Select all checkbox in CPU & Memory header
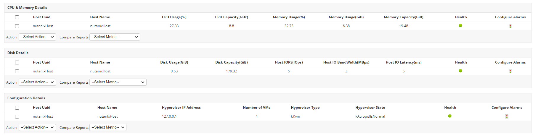 coord(17,17)
